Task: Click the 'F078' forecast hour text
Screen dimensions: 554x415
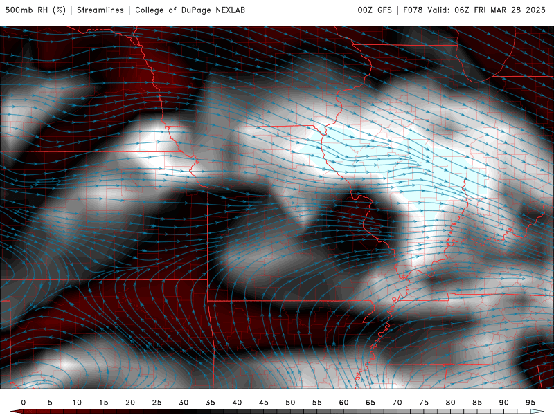Action: (413, 10)
